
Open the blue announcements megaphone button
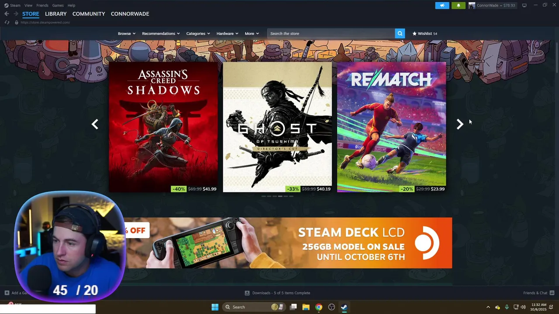click(x=442, y=5)
